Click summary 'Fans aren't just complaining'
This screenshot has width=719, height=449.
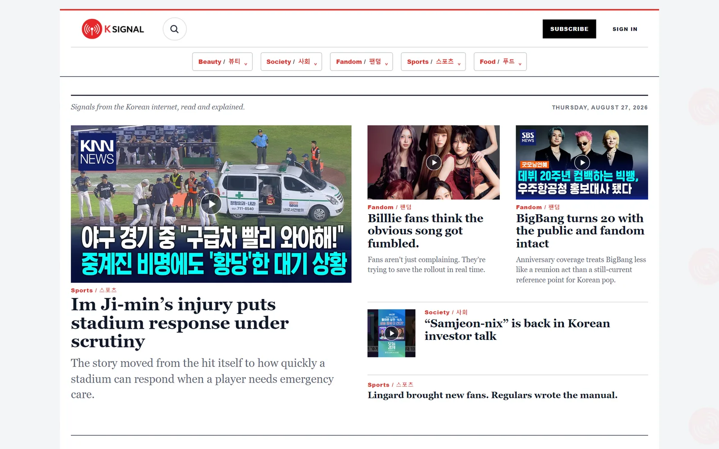click(426, 264)
